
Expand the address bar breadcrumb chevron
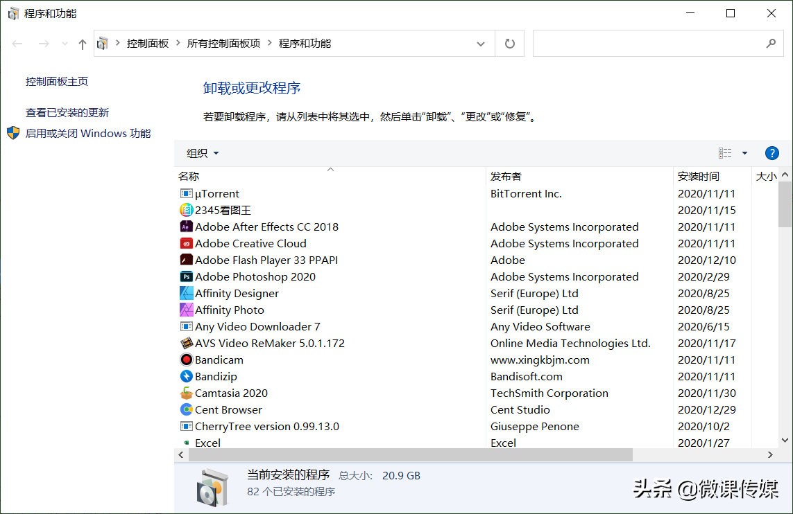coord(480,43)
